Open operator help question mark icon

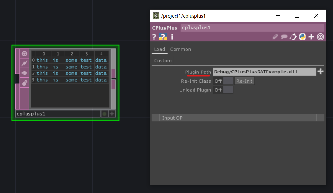[154, 37]
